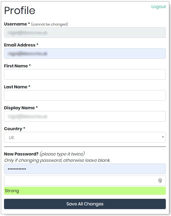This screenshot has width=171, height=216.
Task: Focus the Last Name input field
Action: (85, 96)
